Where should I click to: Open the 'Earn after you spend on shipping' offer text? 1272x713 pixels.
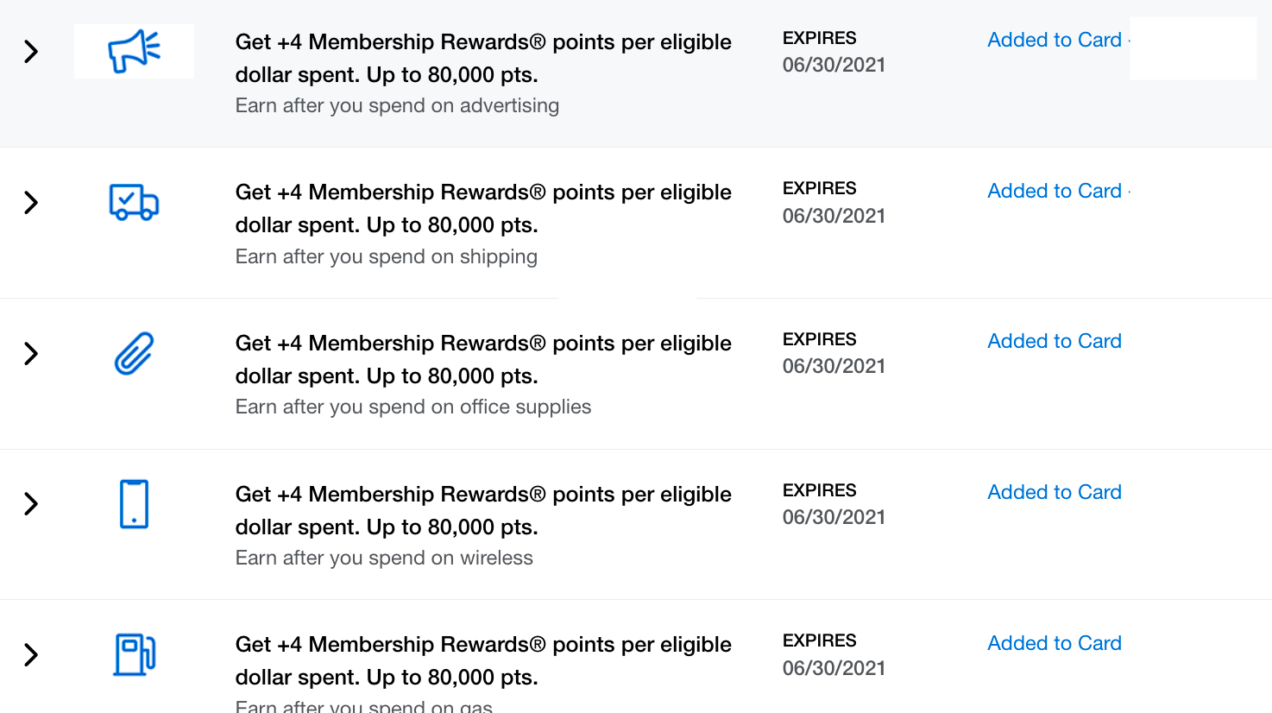387,257
